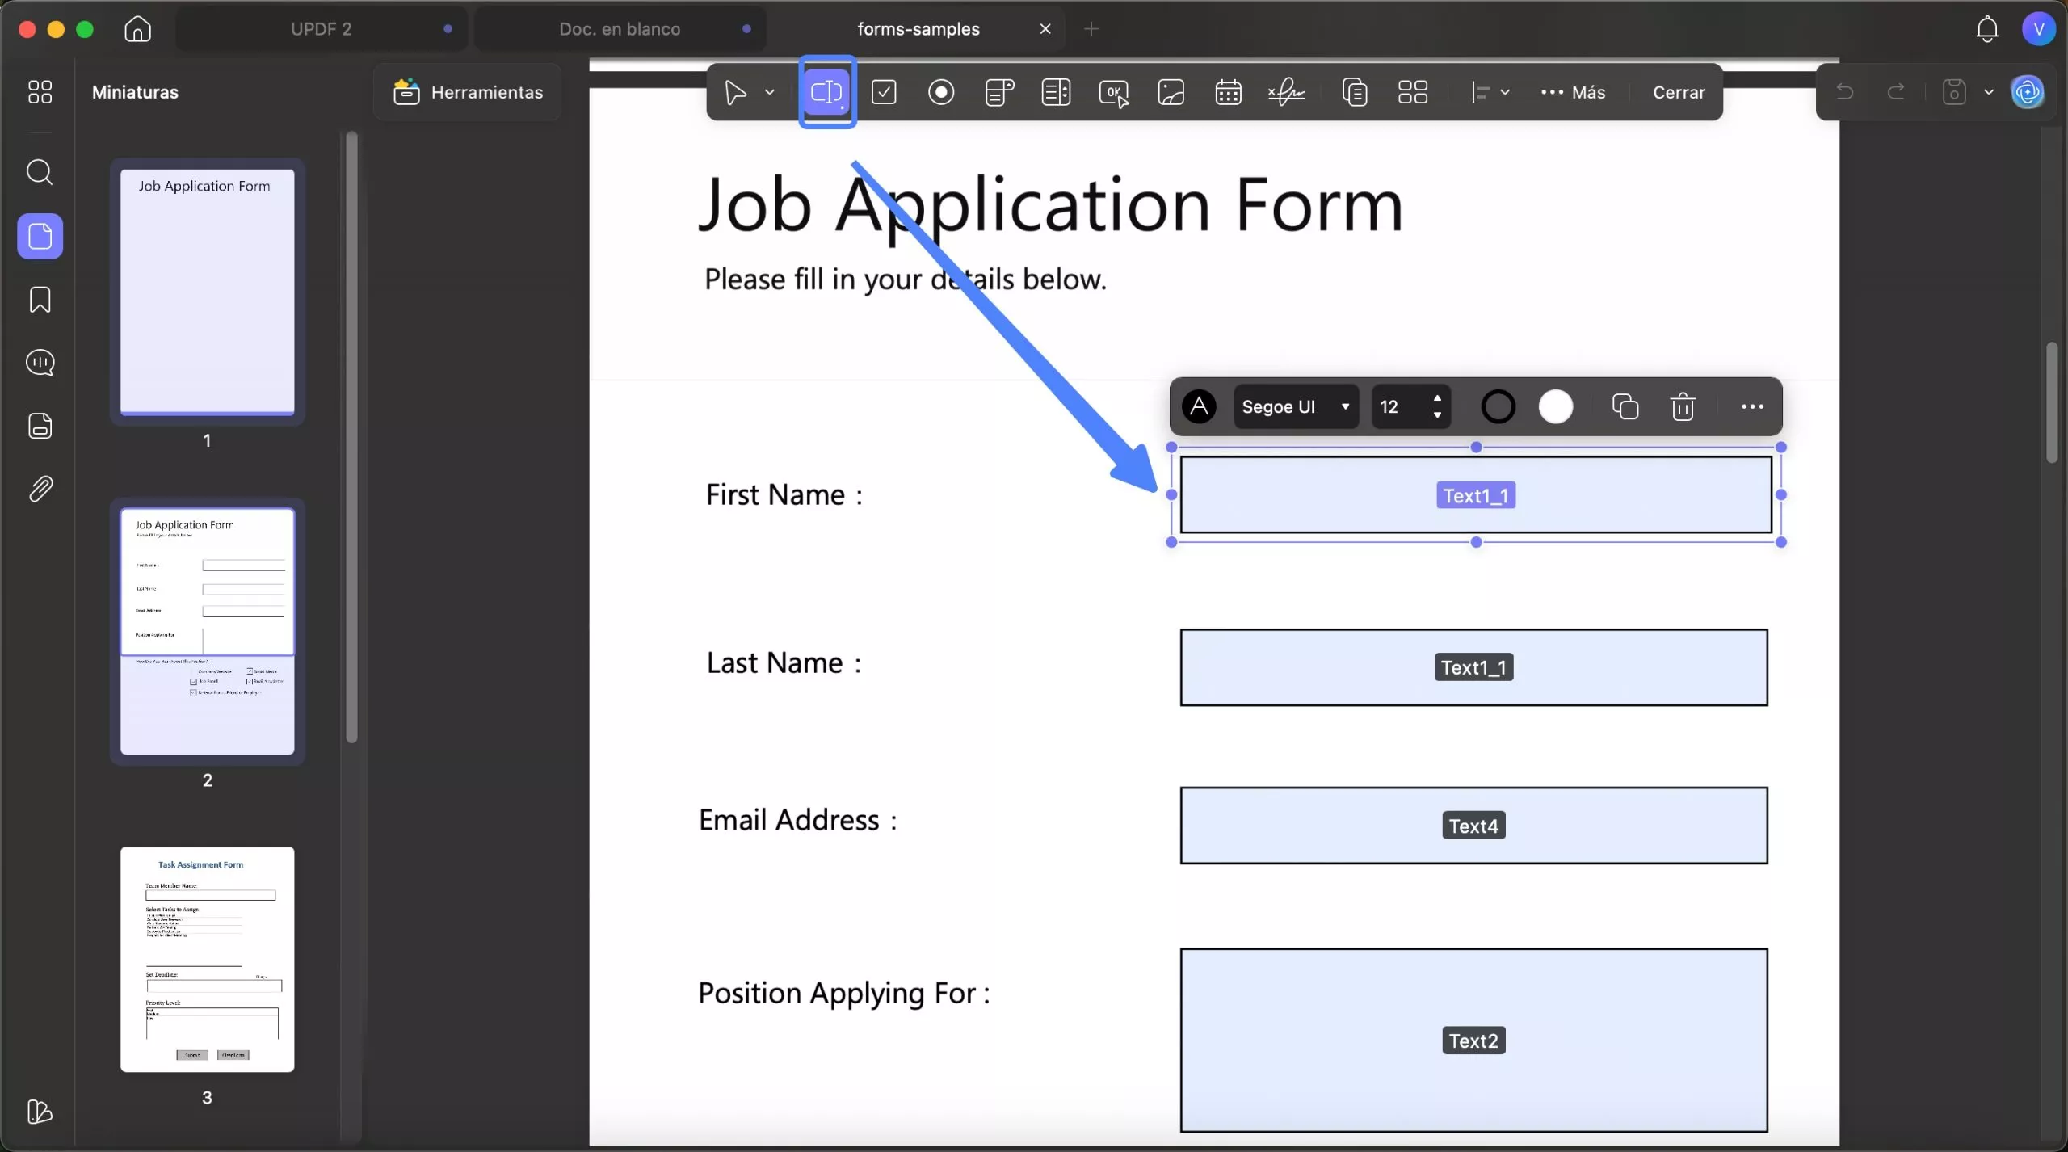2068x1152 pixels.
Task: Open the notifications bell
Action: pos(1987,29)
